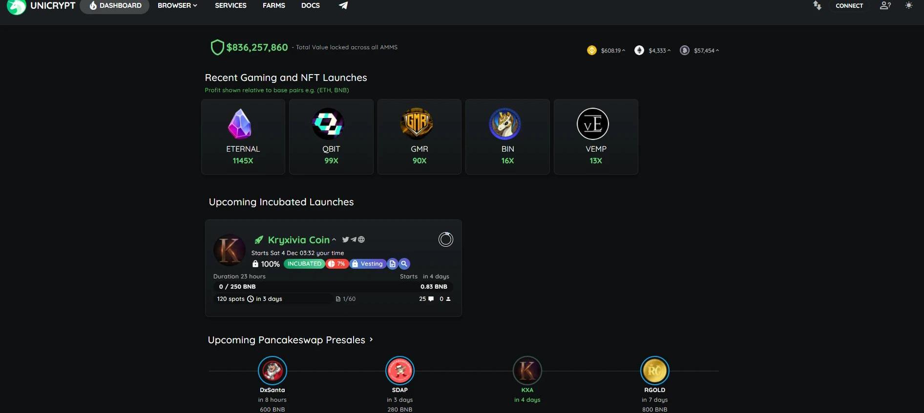
Task: Click the blue magnifier badge on Kryxivia
Action: click(x=404, y=264)
